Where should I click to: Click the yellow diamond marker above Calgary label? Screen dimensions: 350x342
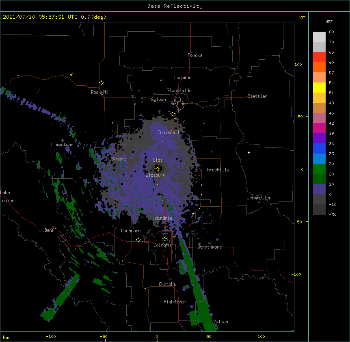164,239
